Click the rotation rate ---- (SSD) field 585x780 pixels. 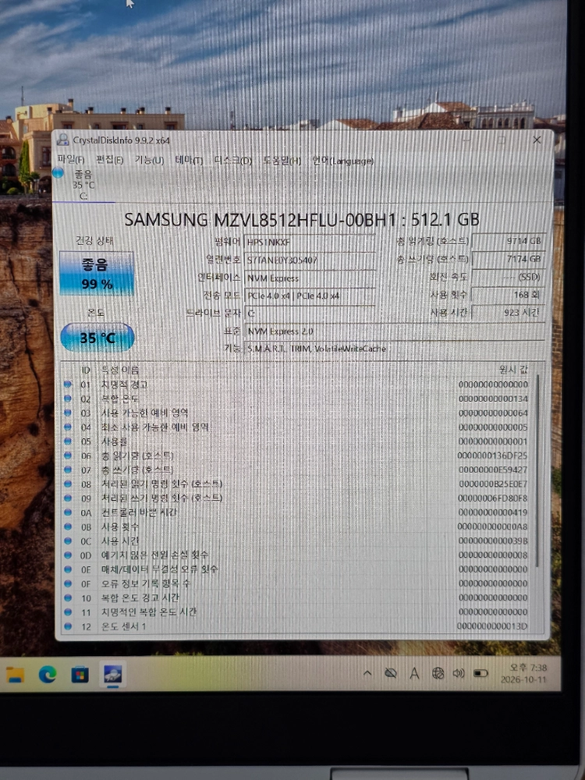(x=509, y=277)
